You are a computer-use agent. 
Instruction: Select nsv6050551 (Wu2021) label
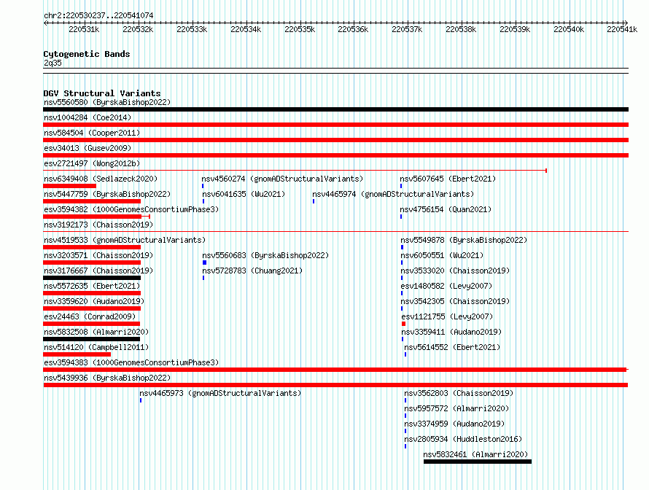pos(442,255)
